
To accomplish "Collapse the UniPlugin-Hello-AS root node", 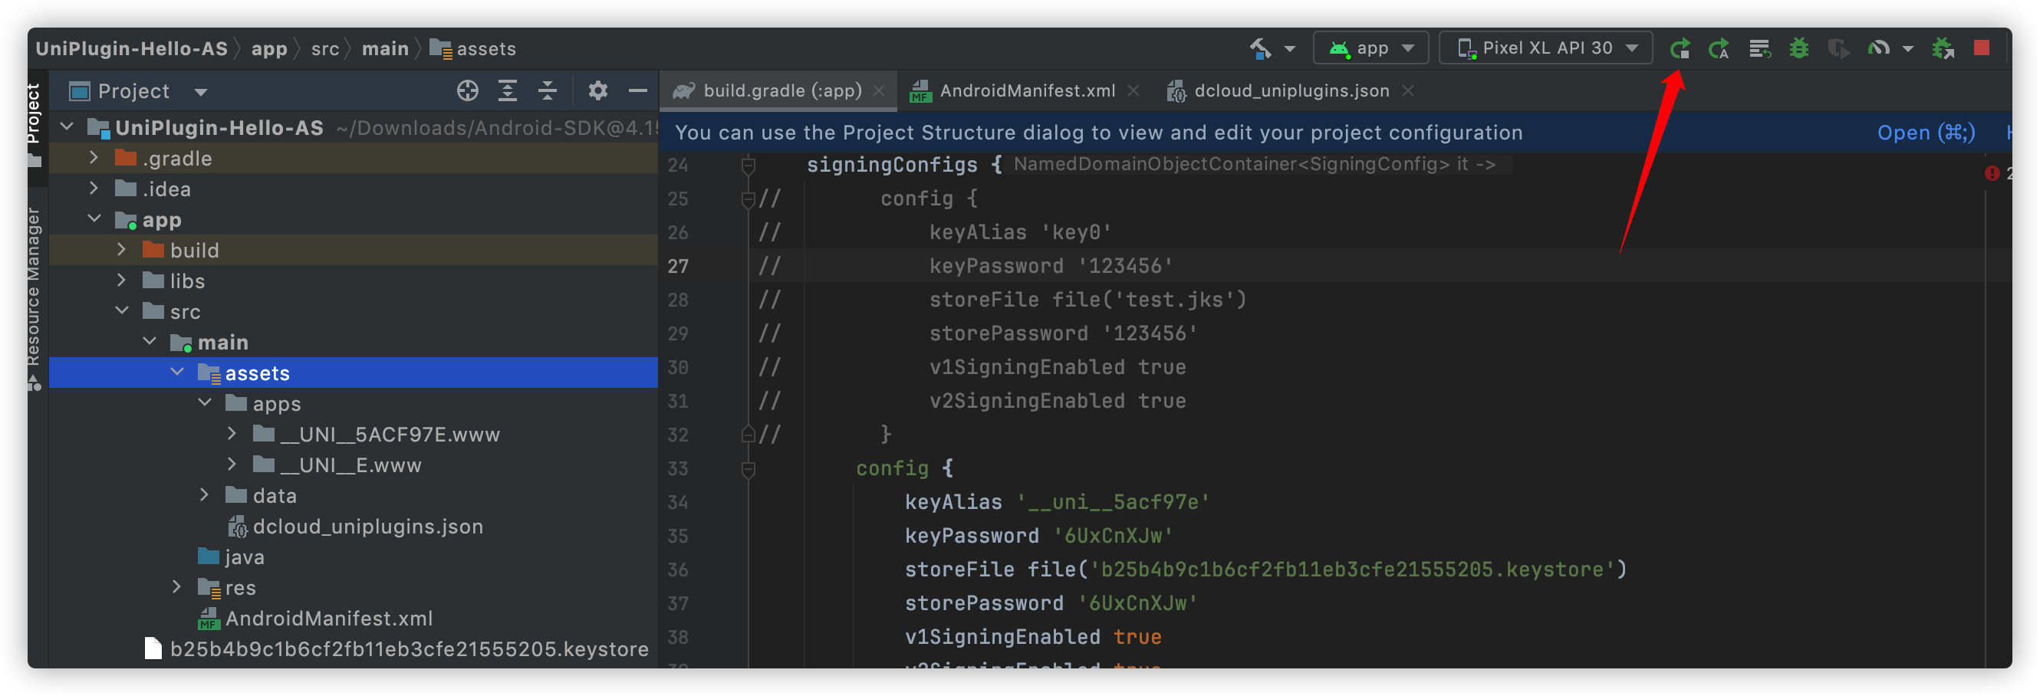I will click(x=67, y=126).
